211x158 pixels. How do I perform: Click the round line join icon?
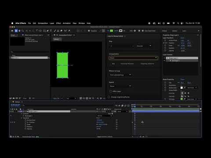(185, 96)
